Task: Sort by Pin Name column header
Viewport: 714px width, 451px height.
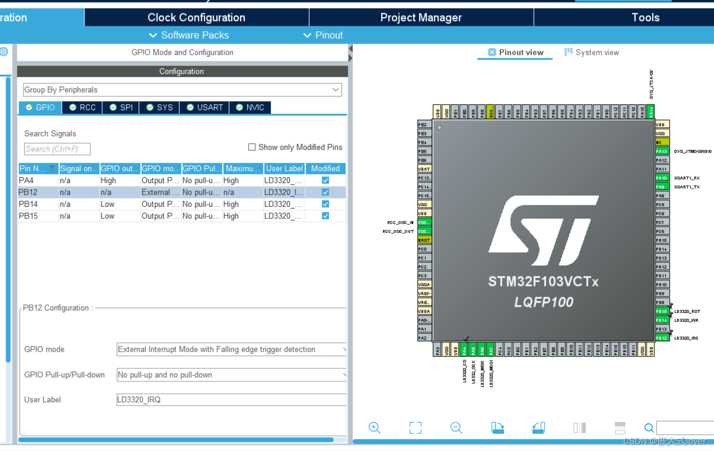Action: [x=38, y=168]
